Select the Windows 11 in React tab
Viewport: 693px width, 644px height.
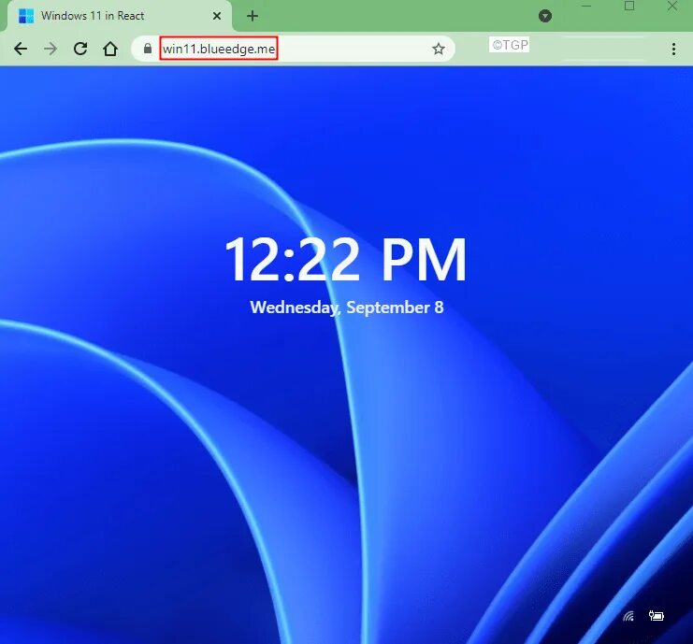pyautogui.click(x=120, y=16)
